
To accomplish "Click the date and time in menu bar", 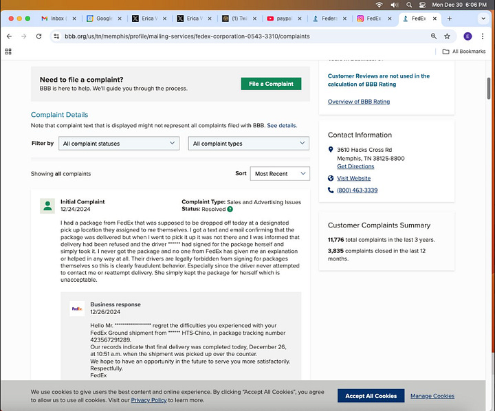I will pos(459,5).
